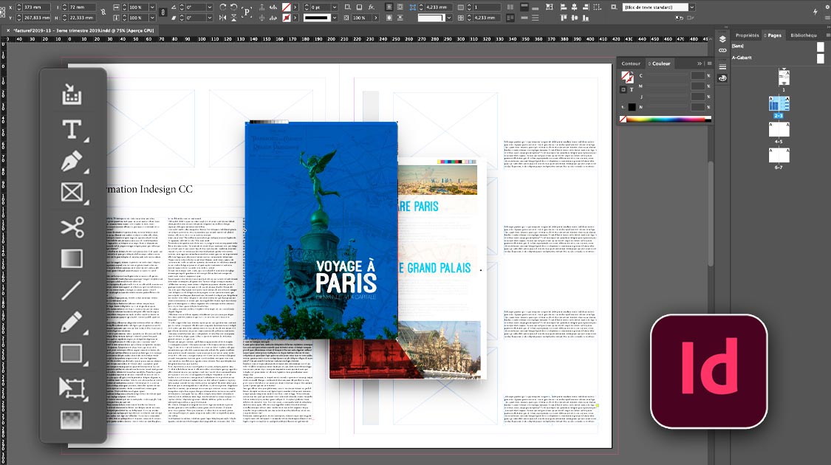The width and height of the screenshot is (831, 465).
Task: Select the Pen tool
Action: click(x=72, y=162)
